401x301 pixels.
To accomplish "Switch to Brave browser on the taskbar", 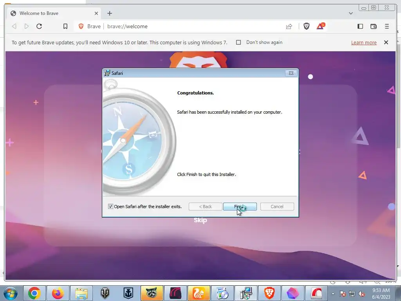I will [269, 293].
